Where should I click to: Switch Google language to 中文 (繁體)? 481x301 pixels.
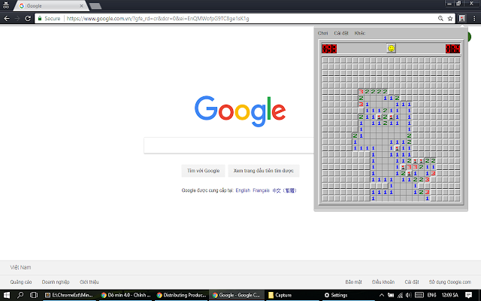click(285, 190)
